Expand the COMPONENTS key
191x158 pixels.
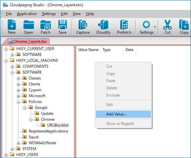12,67
